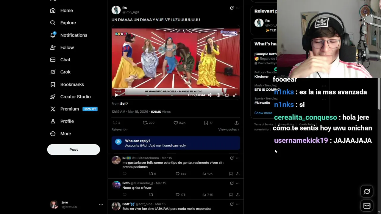Open more options dots next to BTS IS COMING
Image resolution: width=381 pixels, height=214 pixels.
324,86
